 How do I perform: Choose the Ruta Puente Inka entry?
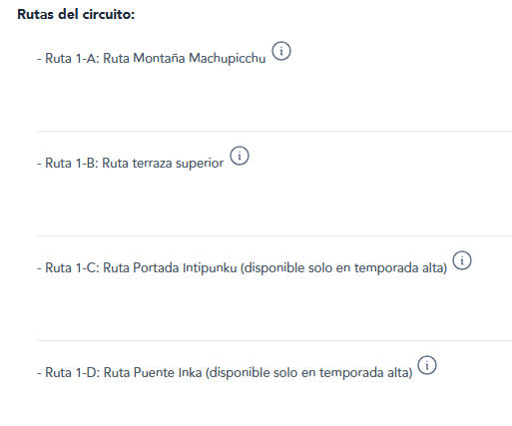[225, 372]
